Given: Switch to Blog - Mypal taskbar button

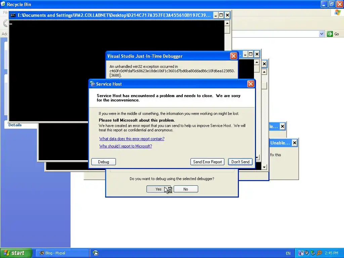Looking at the screenshot, I should point(62,253).
